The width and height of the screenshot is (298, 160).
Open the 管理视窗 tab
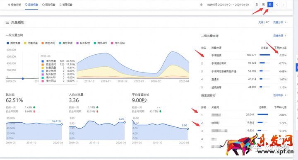click(x=66, y=5)
